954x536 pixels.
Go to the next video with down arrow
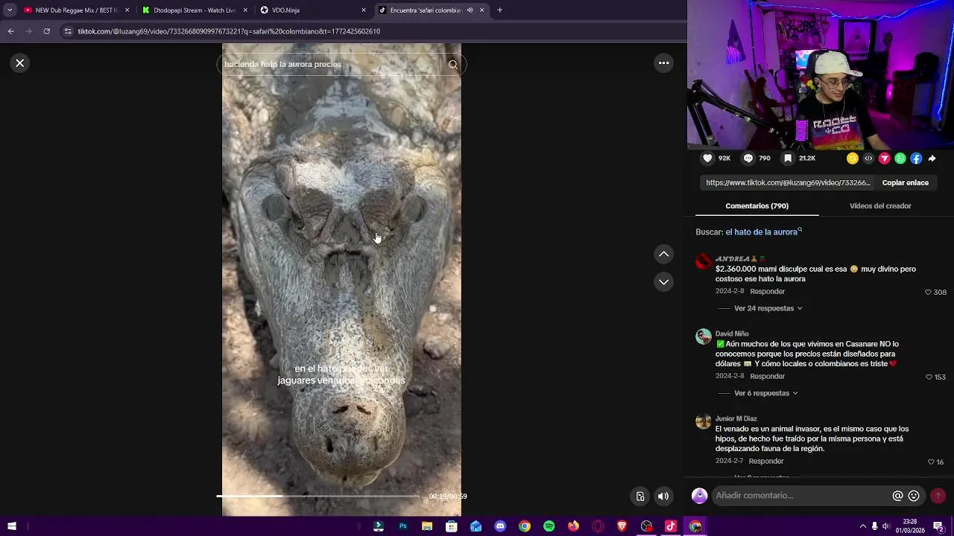(x=663, y=282)
